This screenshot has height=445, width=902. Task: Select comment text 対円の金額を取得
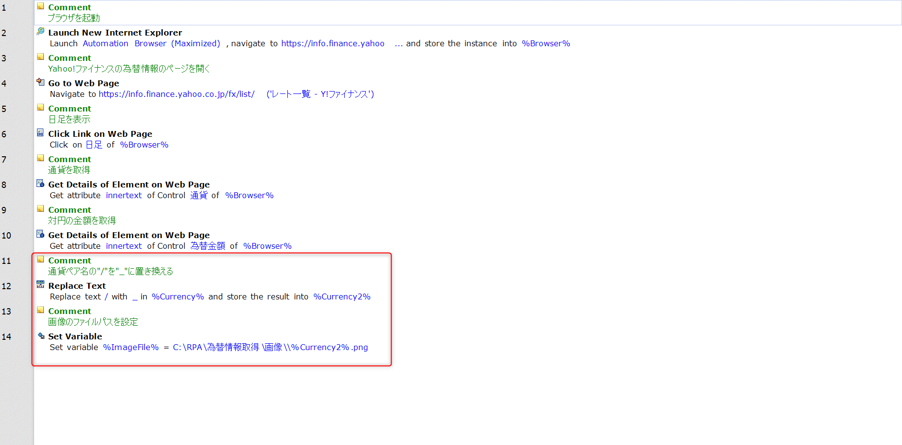82,221
